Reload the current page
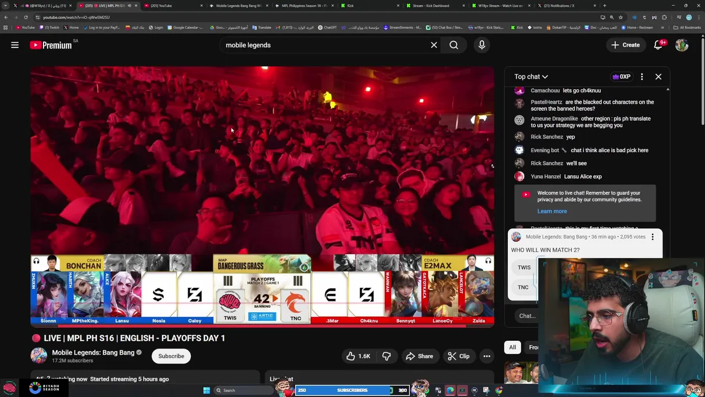The height and width of the screenshot is (397, 705). [x=25, y=17]
